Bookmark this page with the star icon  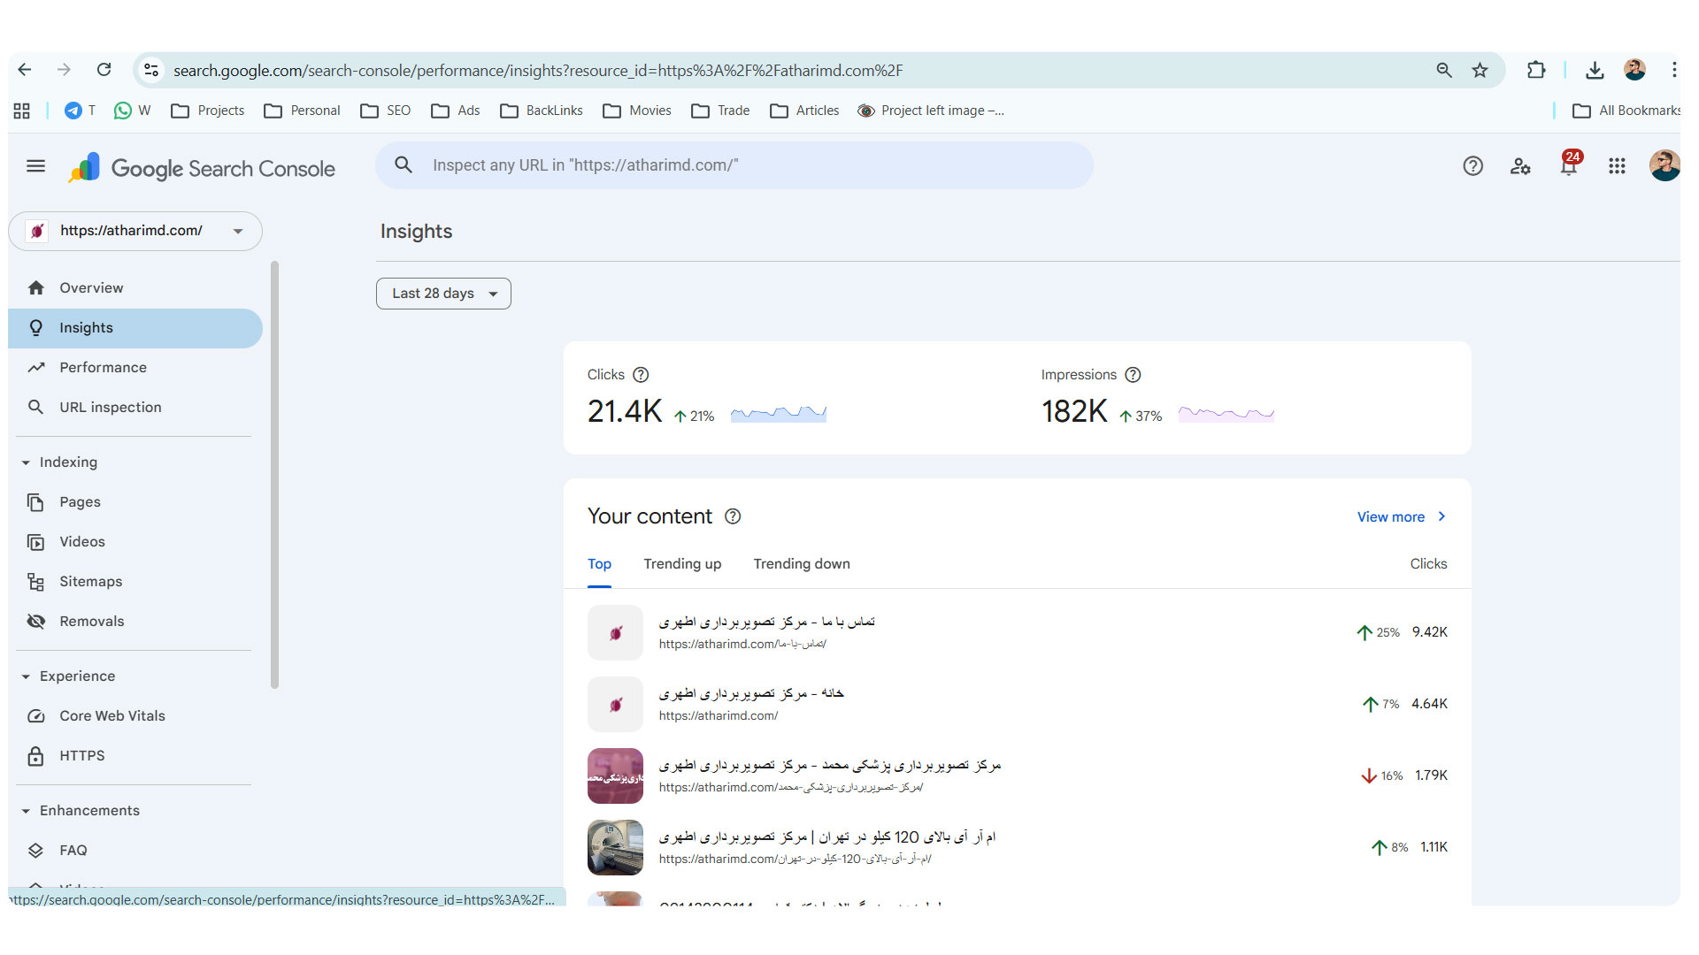point(1480,70)
